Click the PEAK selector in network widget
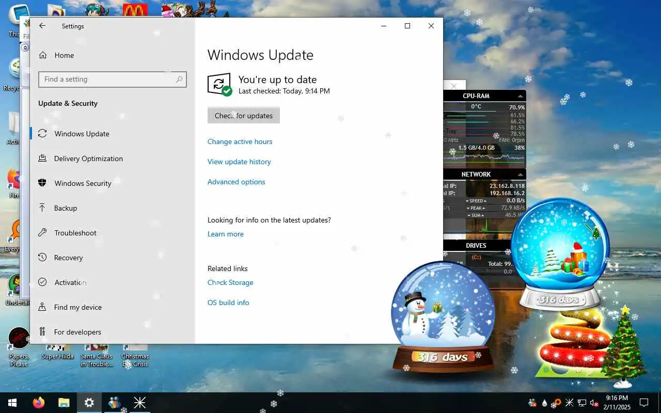The height and width of the screenshot is (413, 661). click(x=476, y=208)
